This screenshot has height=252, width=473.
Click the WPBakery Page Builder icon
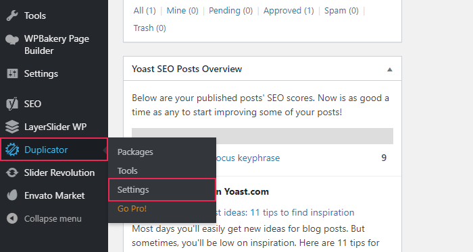[x=12, y=39]
